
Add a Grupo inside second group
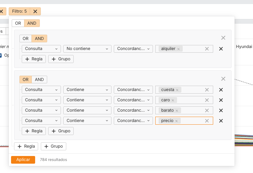pos(61,131)
